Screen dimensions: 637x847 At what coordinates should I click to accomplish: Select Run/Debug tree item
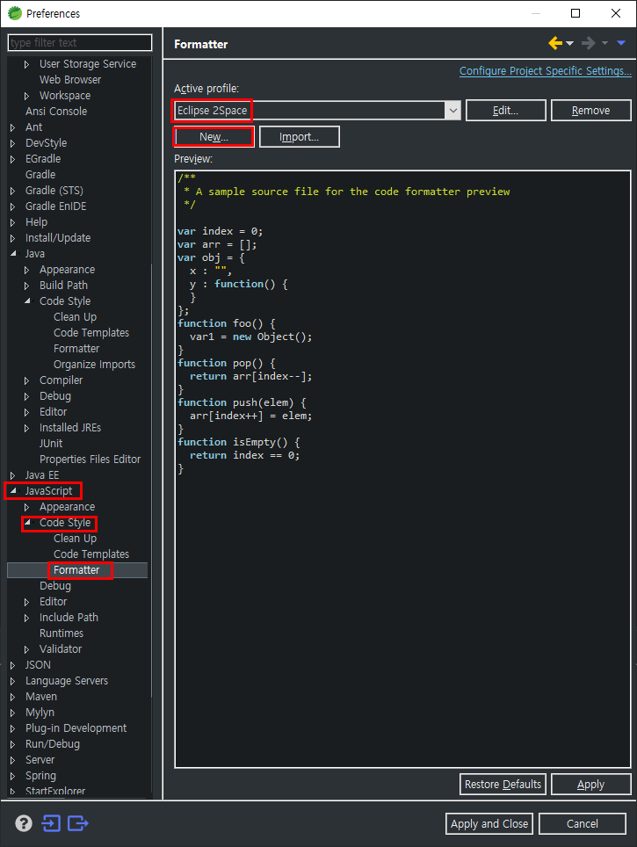coord(53,744)
